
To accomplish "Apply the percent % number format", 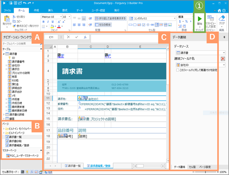I will [x=186, y=22].
